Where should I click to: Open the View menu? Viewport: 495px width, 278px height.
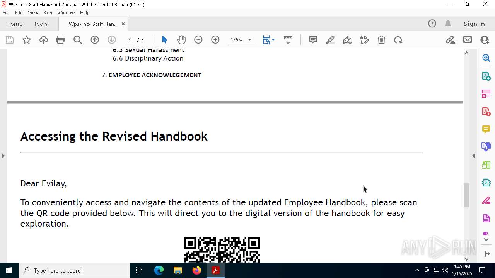click(x=33, y=13)
